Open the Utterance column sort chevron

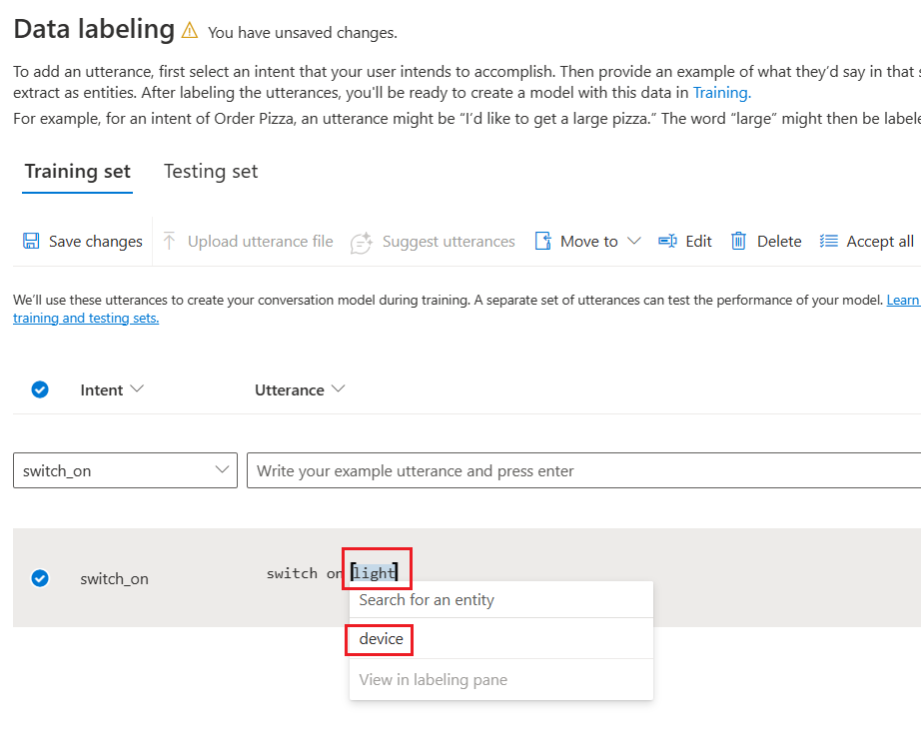pyautogui.click(x=339, y=388)
